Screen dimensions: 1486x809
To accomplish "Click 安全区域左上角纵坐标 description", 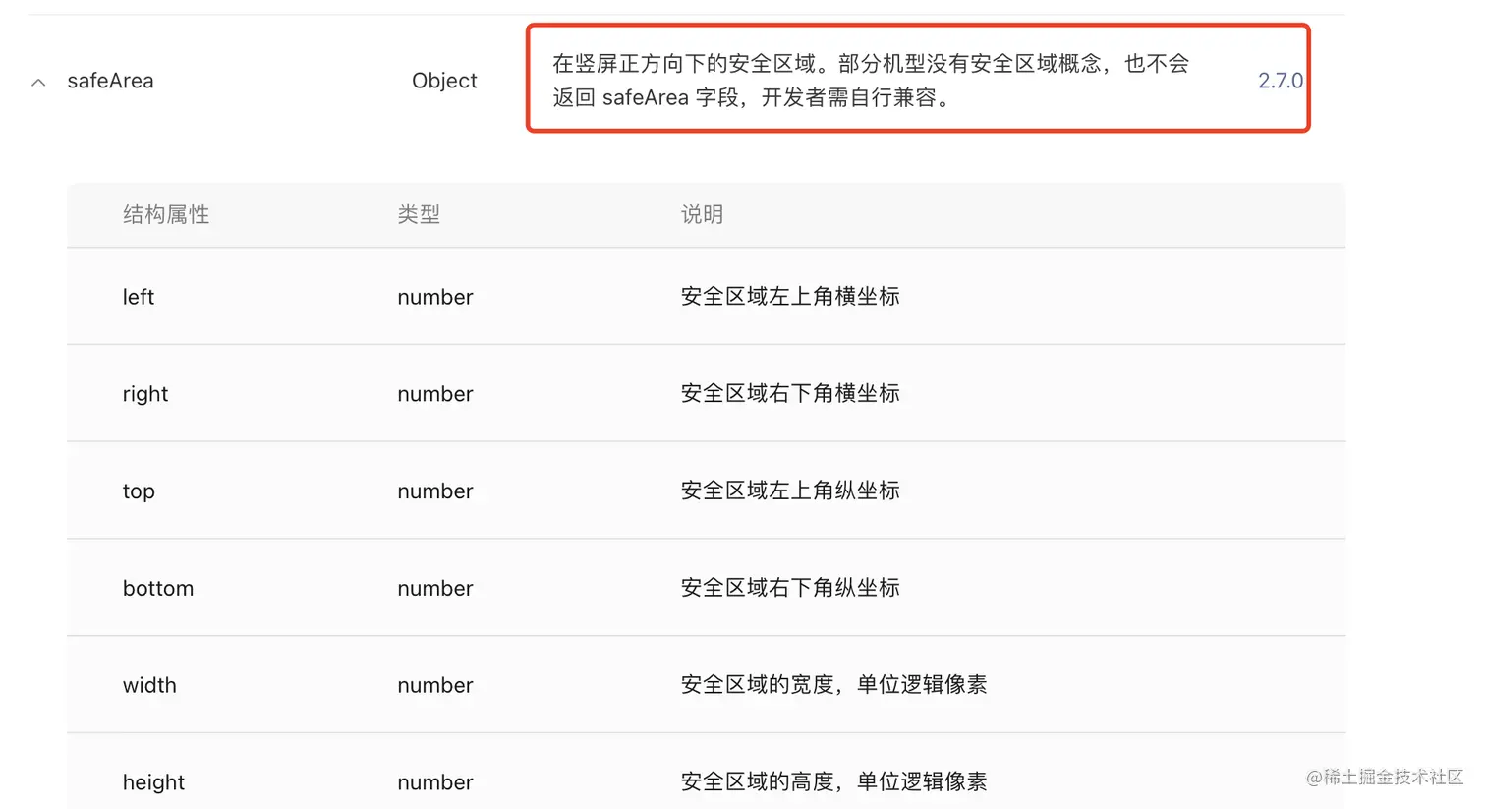I will click(790, 491).
